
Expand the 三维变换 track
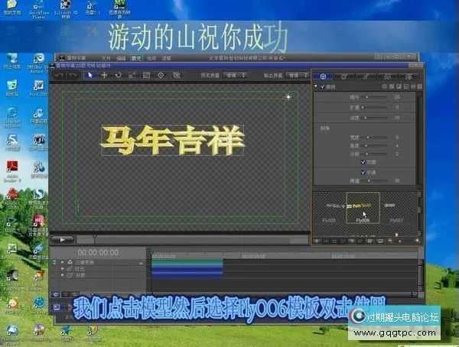(63, 262)
